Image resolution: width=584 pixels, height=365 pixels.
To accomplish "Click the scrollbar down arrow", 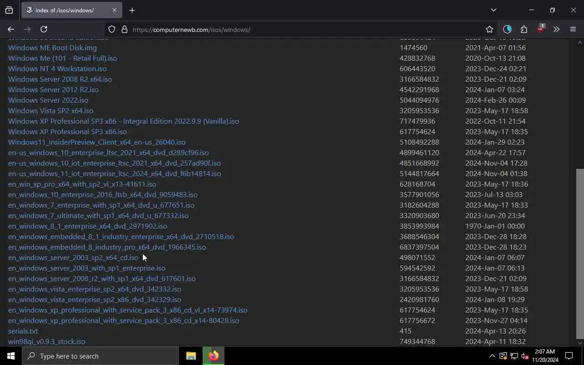I will point(580,343).
